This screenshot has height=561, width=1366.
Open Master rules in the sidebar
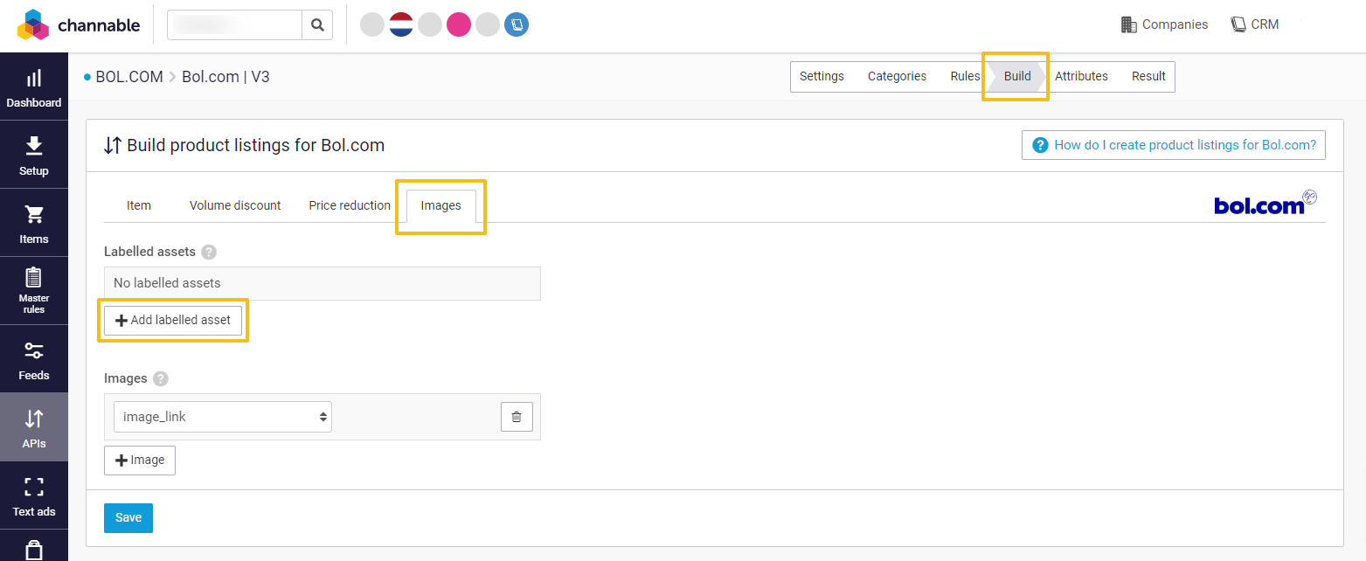tap(34, 291)
